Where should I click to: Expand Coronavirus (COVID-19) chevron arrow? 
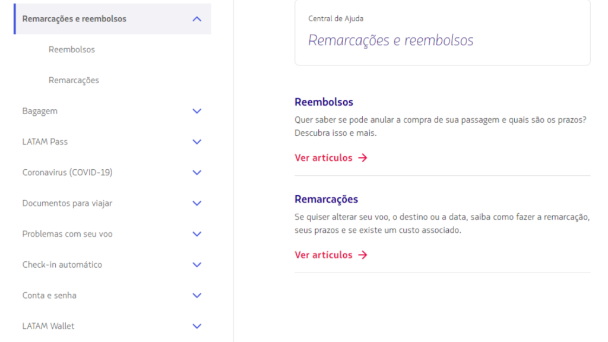[197, 173]
